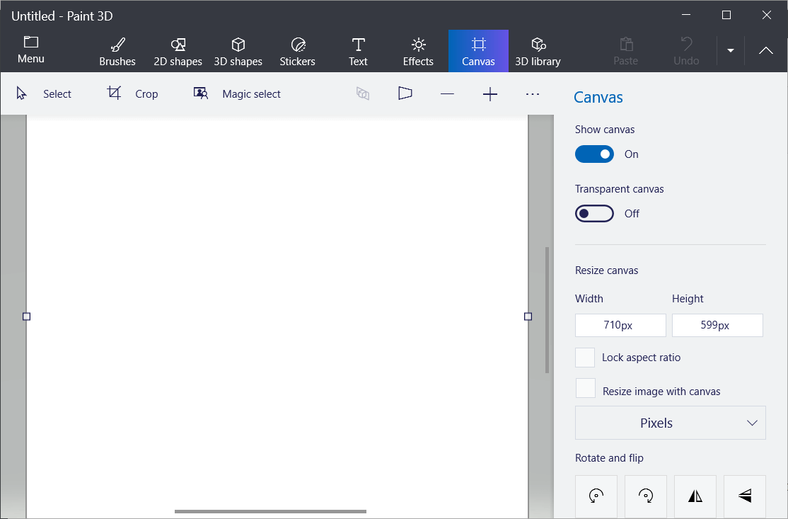This screenshot has width=788, height=519.
Task: Check the Lock aspect ratio box
Action: [585, 358]
